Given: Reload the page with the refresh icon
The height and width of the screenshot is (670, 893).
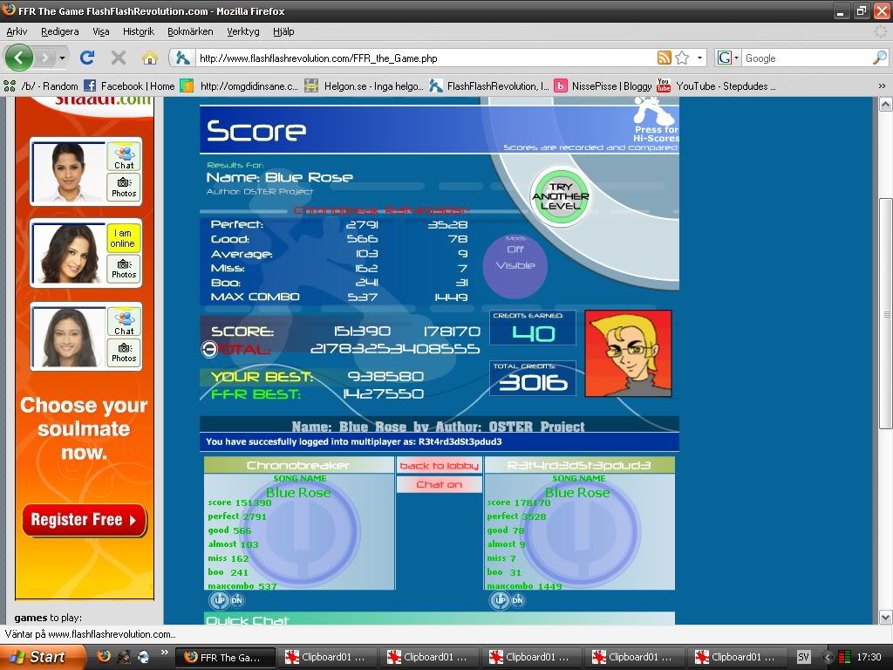Looking at the screenshot, I should pyautogui.click(x=86, y=58).
